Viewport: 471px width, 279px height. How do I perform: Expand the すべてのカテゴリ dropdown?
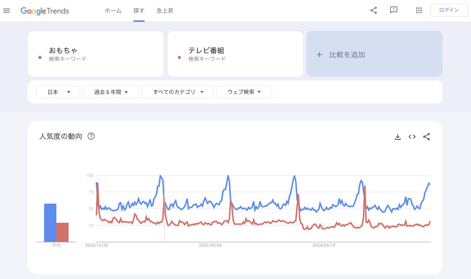click(178, 92)
